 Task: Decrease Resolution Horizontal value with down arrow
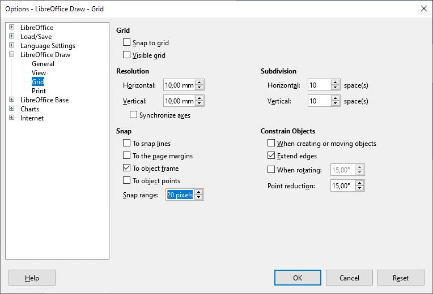[199, 87]
